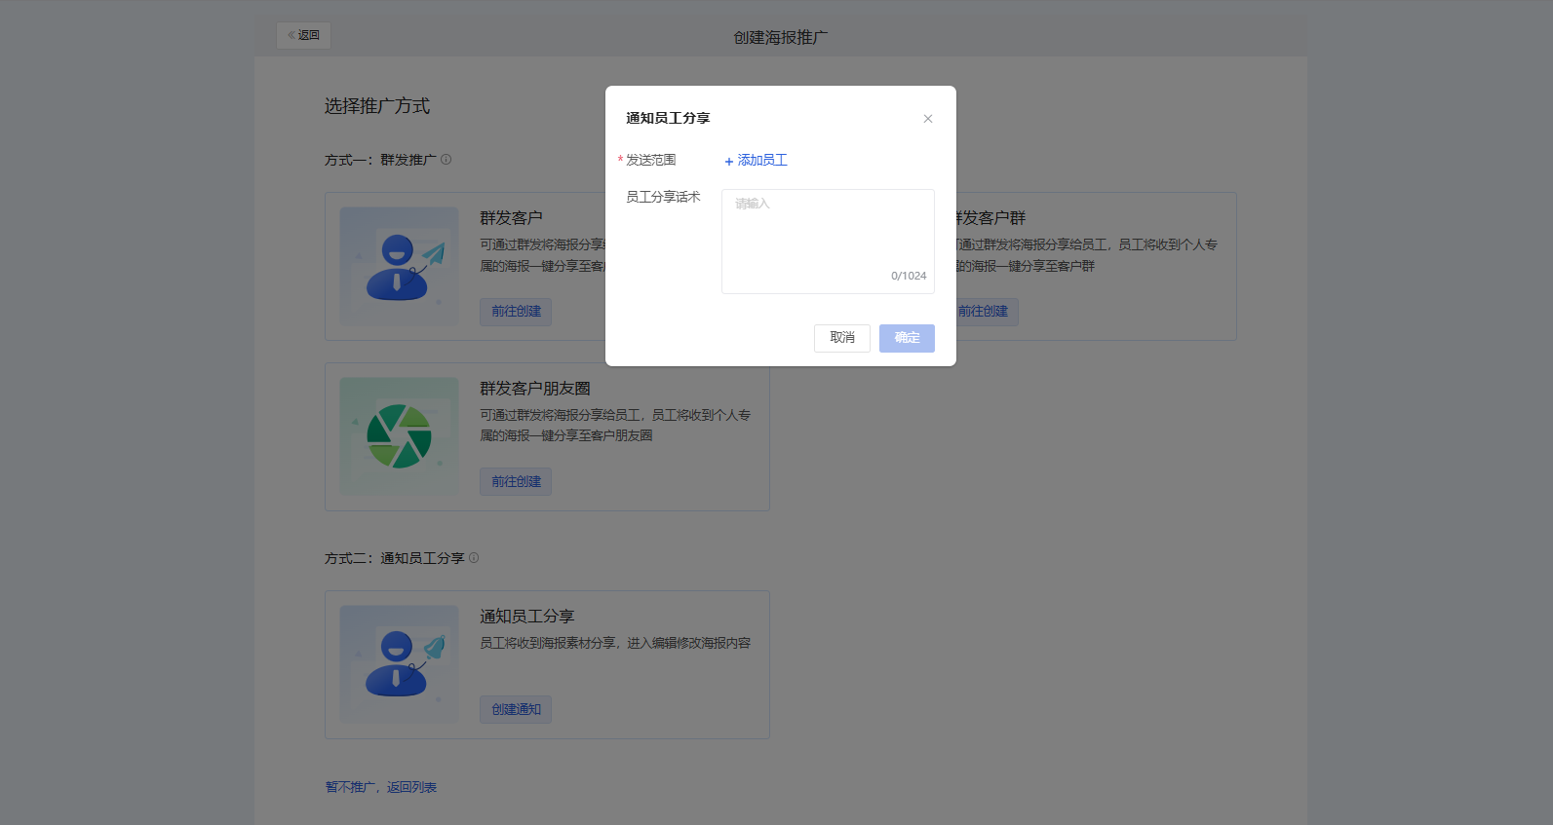
Task: Focus the 员工分享话术 text area
Action: (x=828, y=242)
